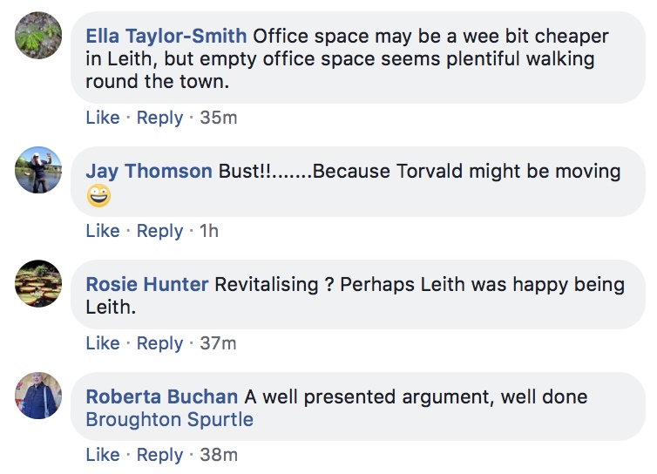This screenshot has height=474, width=657.
Task: Click the 1h timestamp on Jay's comment
Action: point(208,231)
